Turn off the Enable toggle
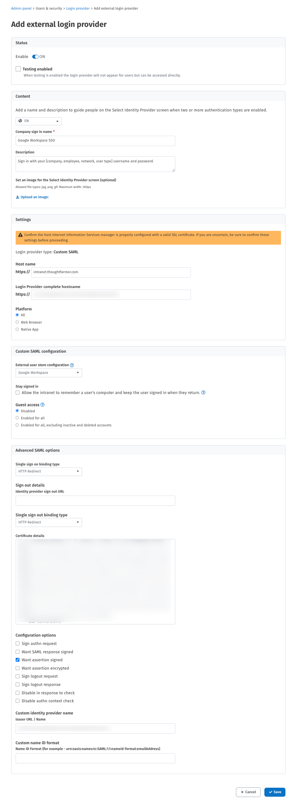The width and height of the screenshot is (303, 805). point(35,56)
